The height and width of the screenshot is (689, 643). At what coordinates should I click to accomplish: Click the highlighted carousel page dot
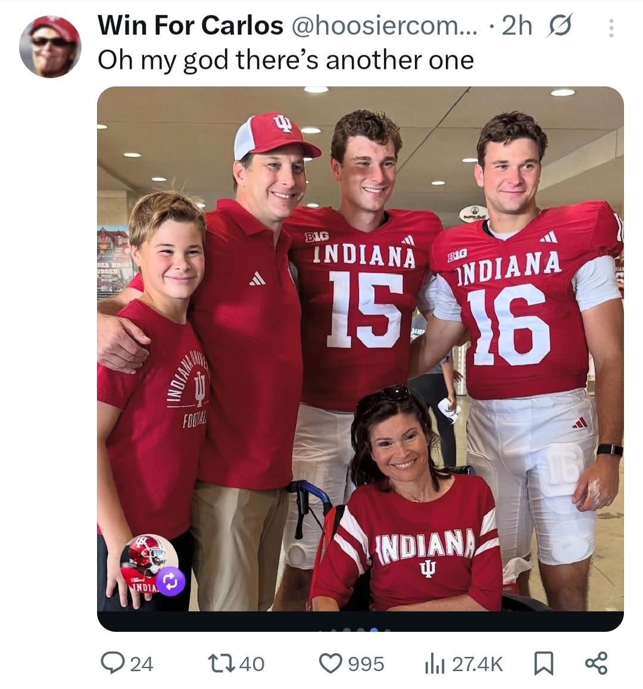click(x=374, y=629)
